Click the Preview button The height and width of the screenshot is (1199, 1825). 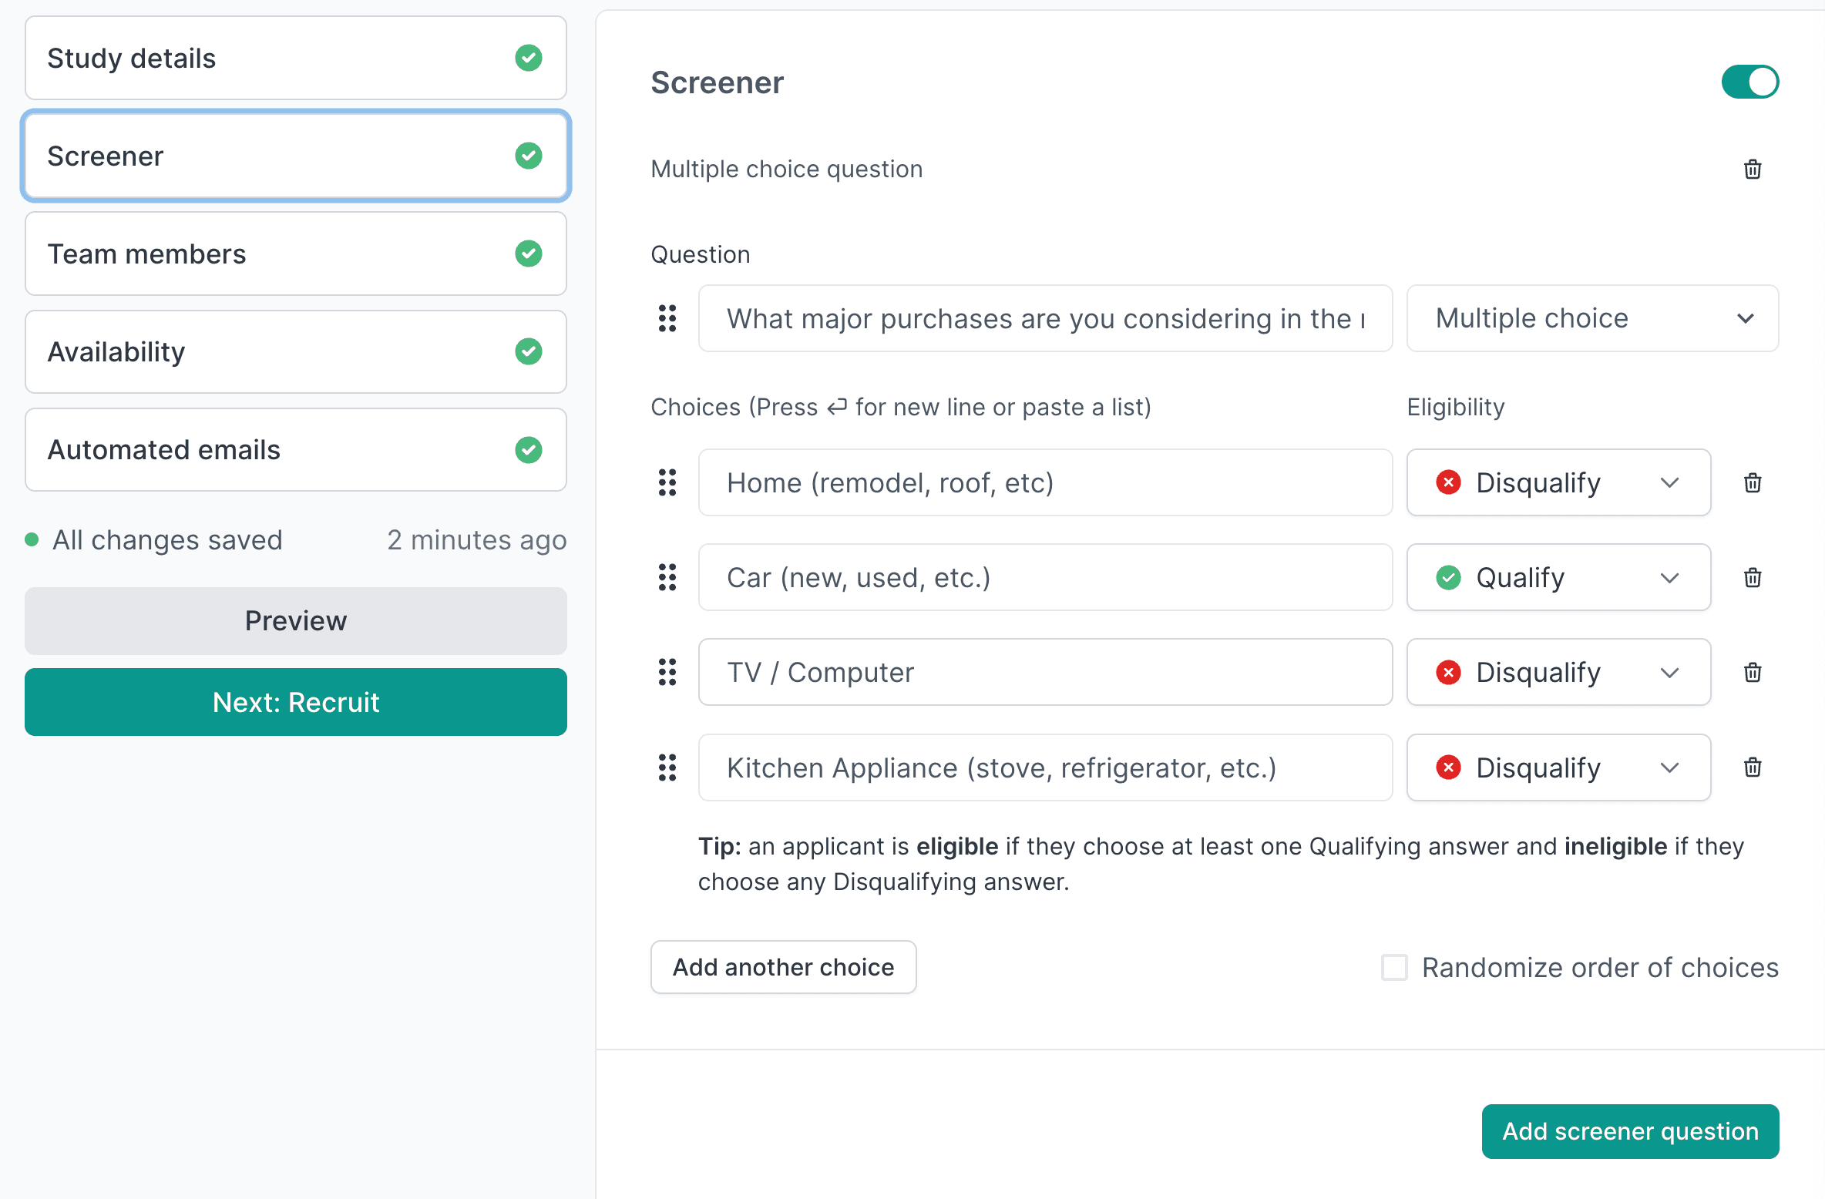[x=295, y=620]
